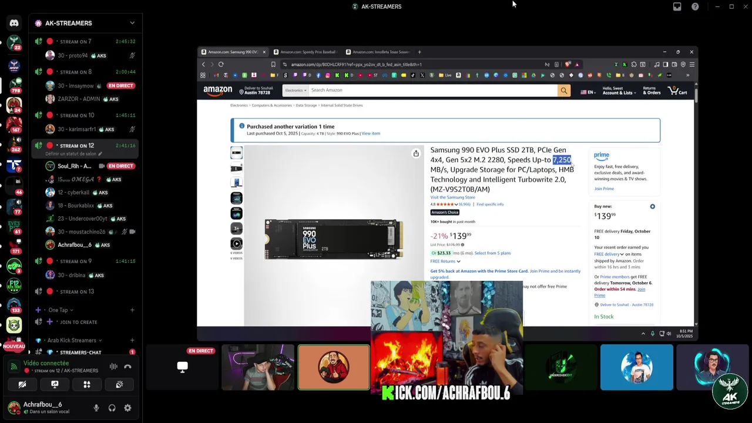Deafen audio with the headphones icon
This screenshot has width=752, height=423.
pyautogui.click(x=112, y=408)
